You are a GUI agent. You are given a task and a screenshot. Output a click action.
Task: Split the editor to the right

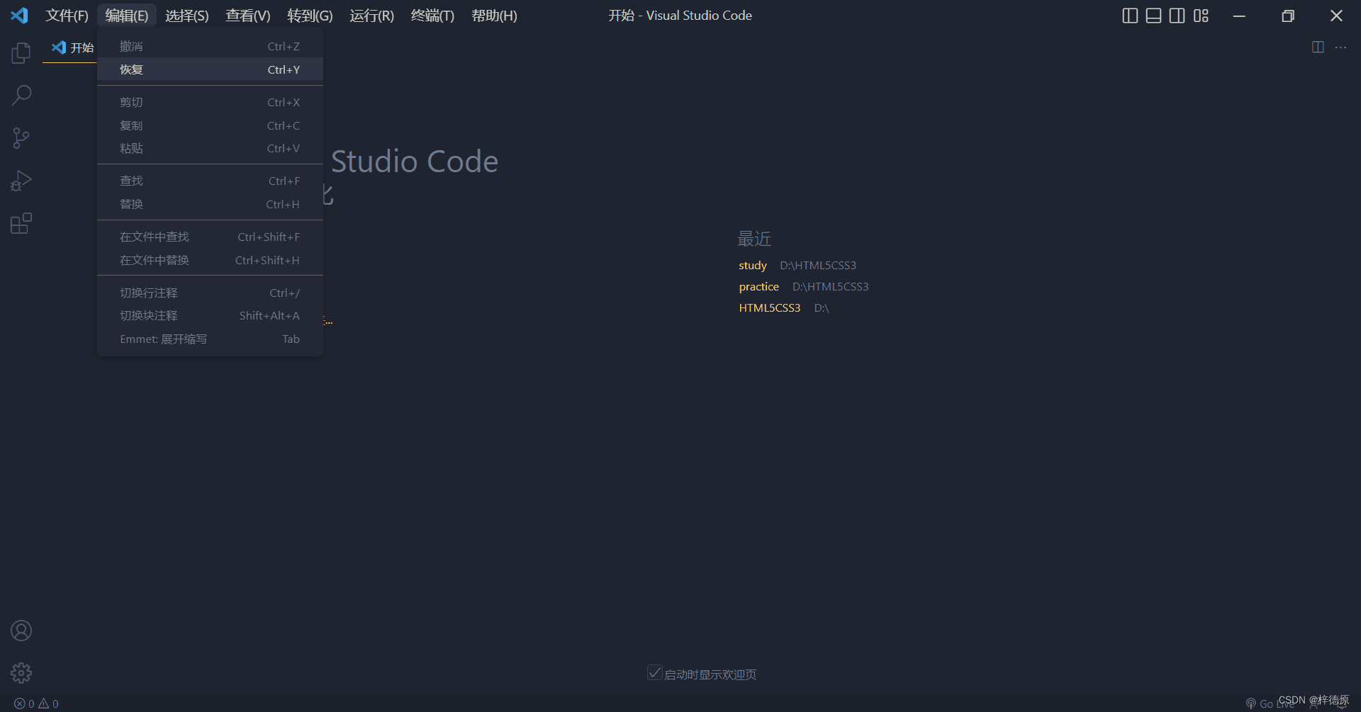(x=1318, y=47)
